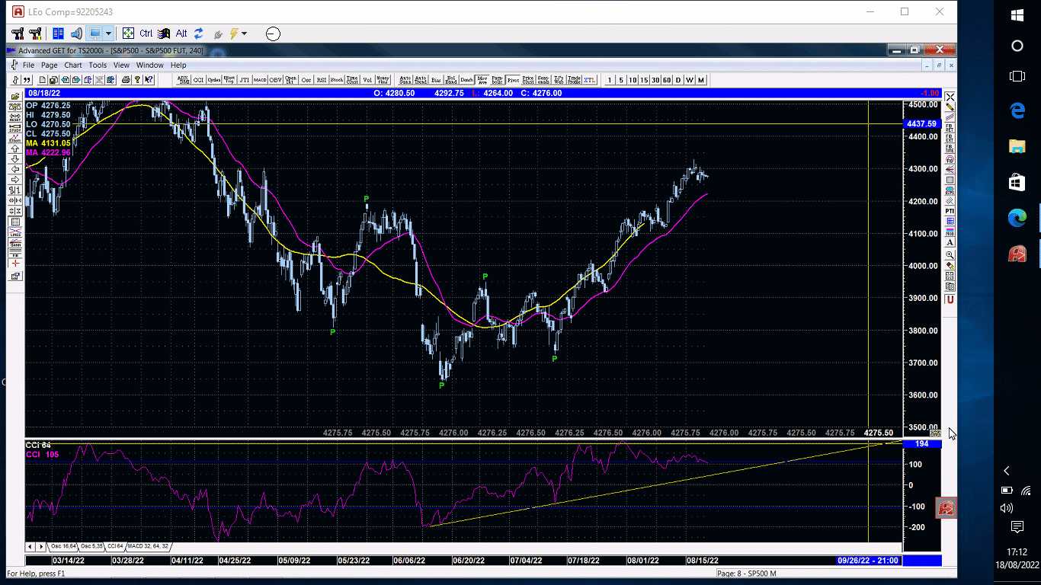This screenshot has width=1041, height=585.
Task: Click the Ctrl key icon in remote toolbar
Action: tap(146, 34)
